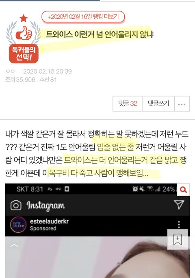Open the 2020년 02월 16일 랭킹 더보기 link
The image size is (195, 278).
(83, 17)
